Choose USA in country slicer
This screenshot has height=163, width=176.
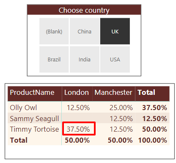coord(115,59)
